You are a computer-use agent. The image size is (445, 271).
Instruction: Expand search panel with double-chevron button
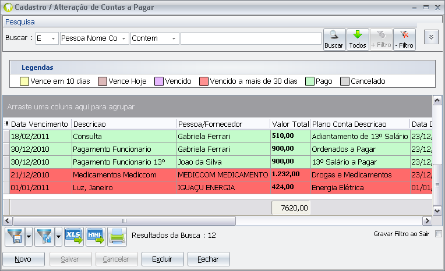(x=431, y=37)
